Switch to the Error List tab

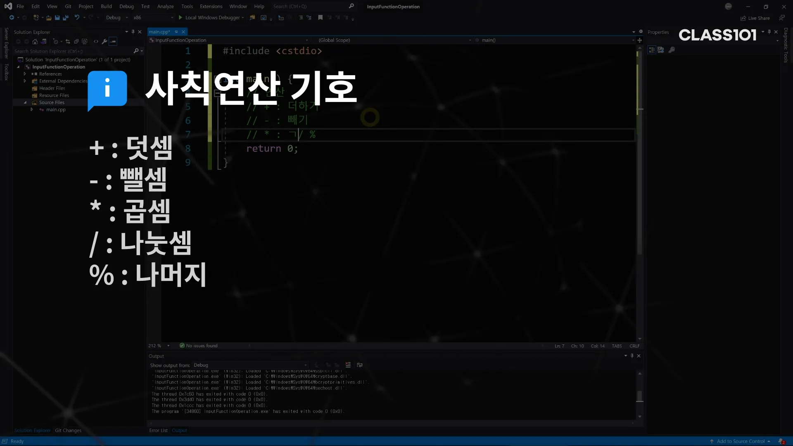(x=158, y=430)
